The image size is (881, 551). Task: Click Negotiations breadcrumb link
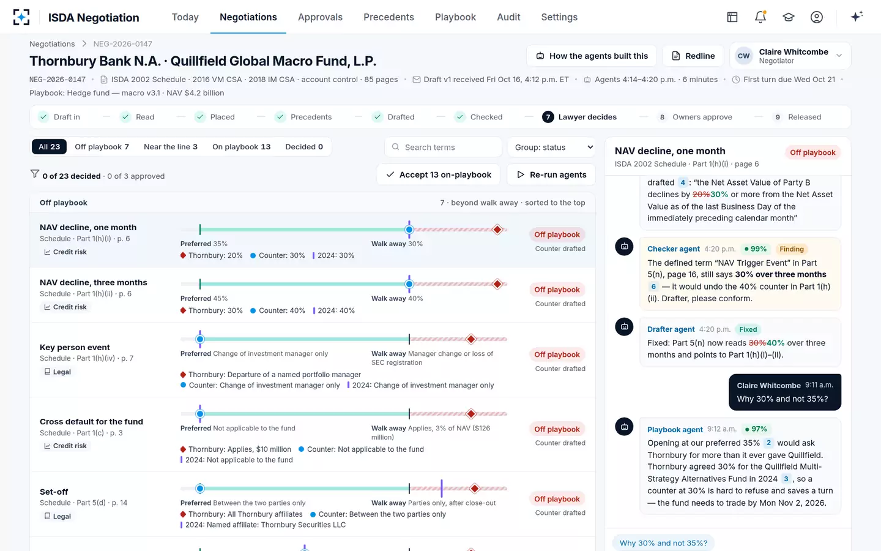point(52,44)
